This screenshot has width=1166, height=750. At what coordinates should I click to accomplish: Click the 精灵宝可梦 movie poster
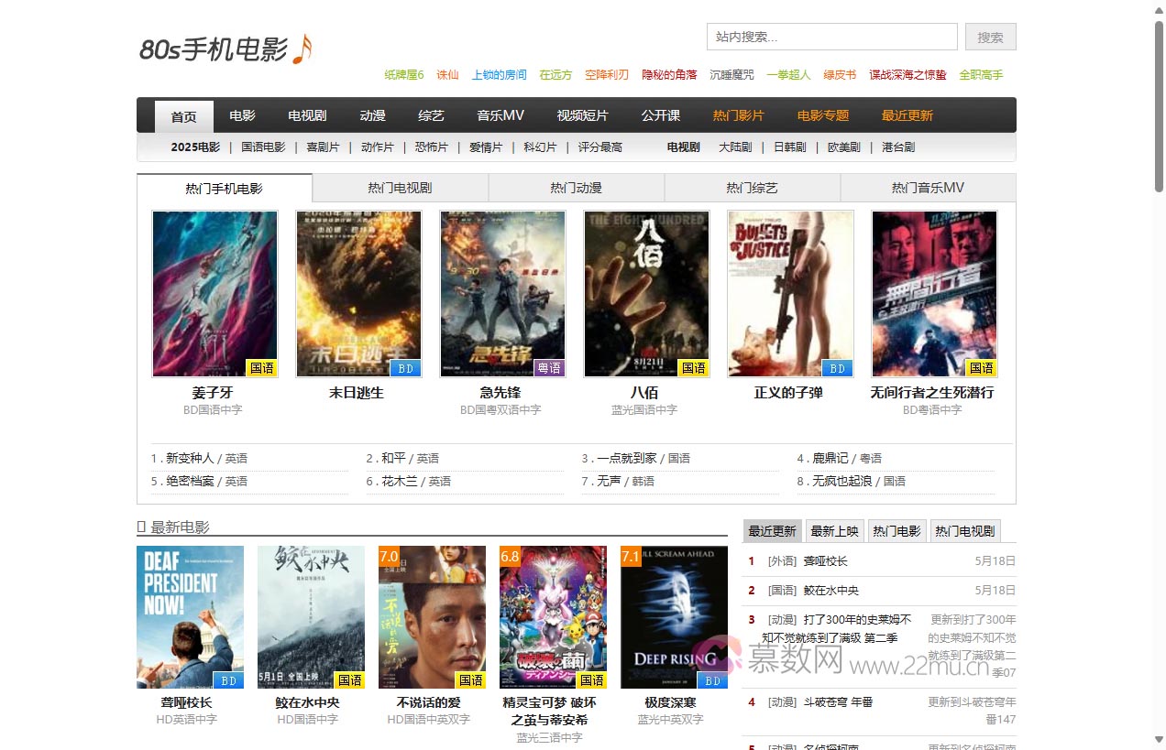click(553, 616)
